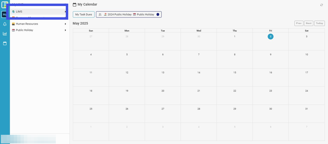
Task: Expand the Human Resources submenu arrow
Action: [66, 24]
